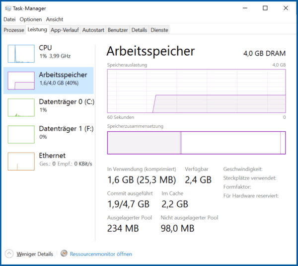Viewport: 298px width, 266px height.
Task: Open the Optionen menu
Action: 31,19
